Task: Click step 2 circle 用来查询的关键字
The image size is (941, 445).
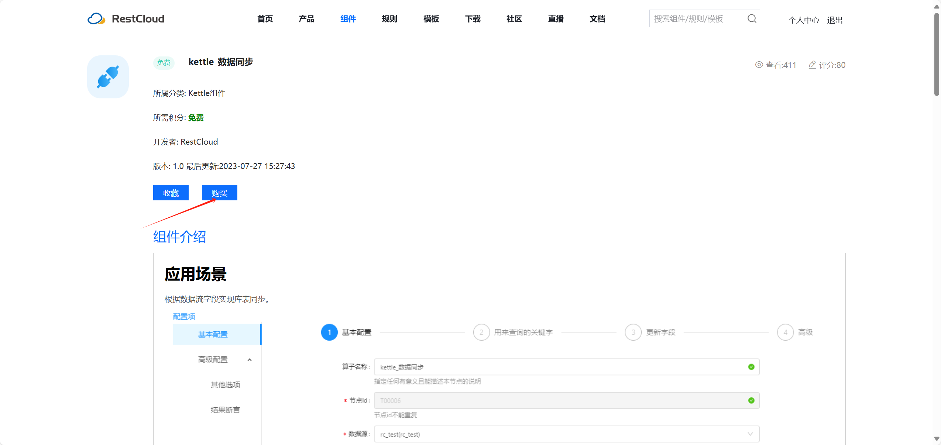Action: (481, 332)
